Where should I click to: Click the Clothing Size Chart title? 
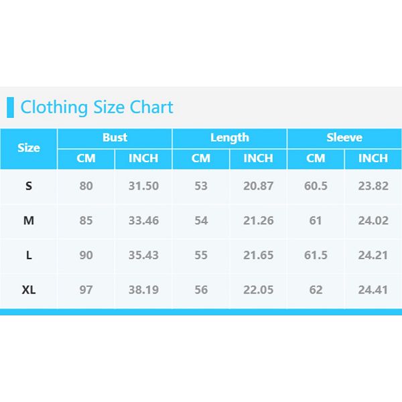96,107
